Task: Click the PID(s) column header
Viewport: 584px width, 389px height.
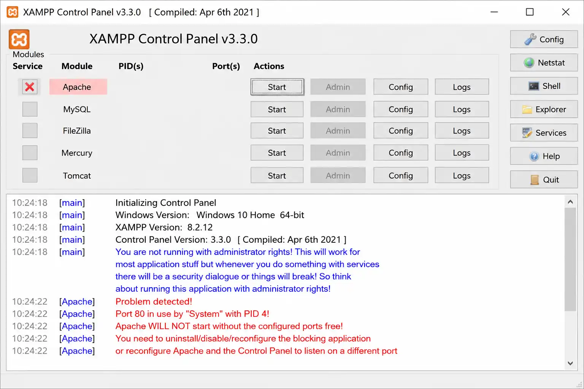Action: click(x=131, y=66)
